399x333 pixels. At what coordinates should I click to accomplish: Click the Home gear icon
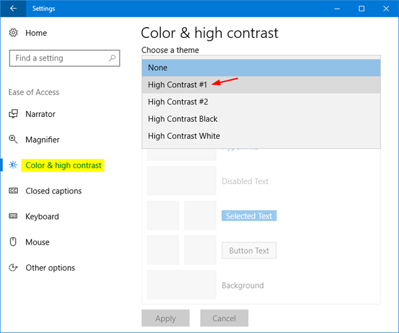coord(13,33)
